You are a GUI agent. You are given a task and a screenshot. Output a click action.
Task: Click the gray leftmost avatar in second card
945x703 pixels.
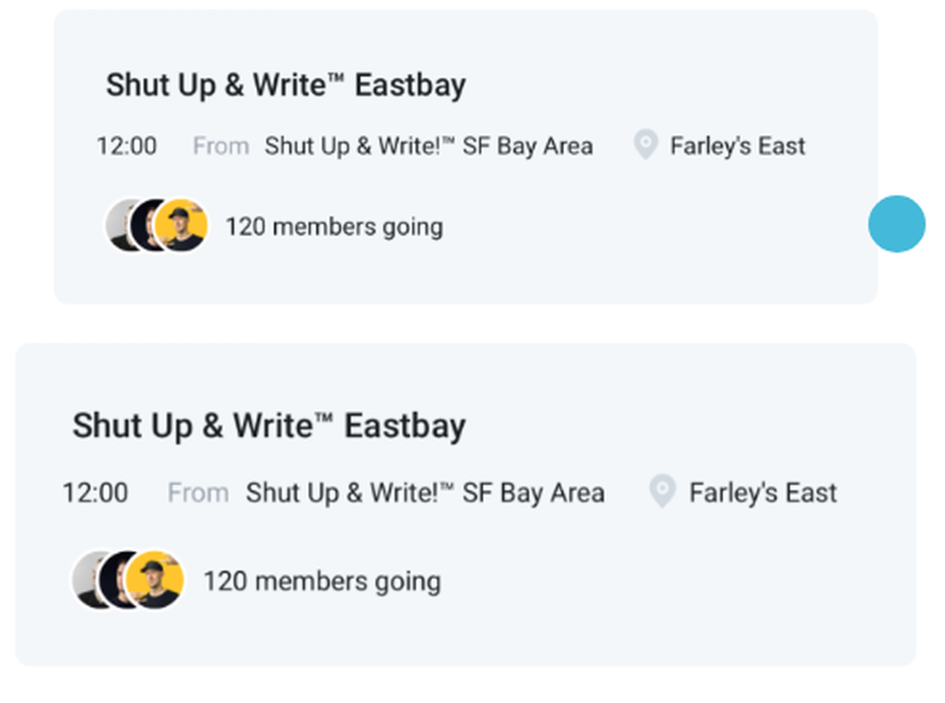tap(85, 579)
